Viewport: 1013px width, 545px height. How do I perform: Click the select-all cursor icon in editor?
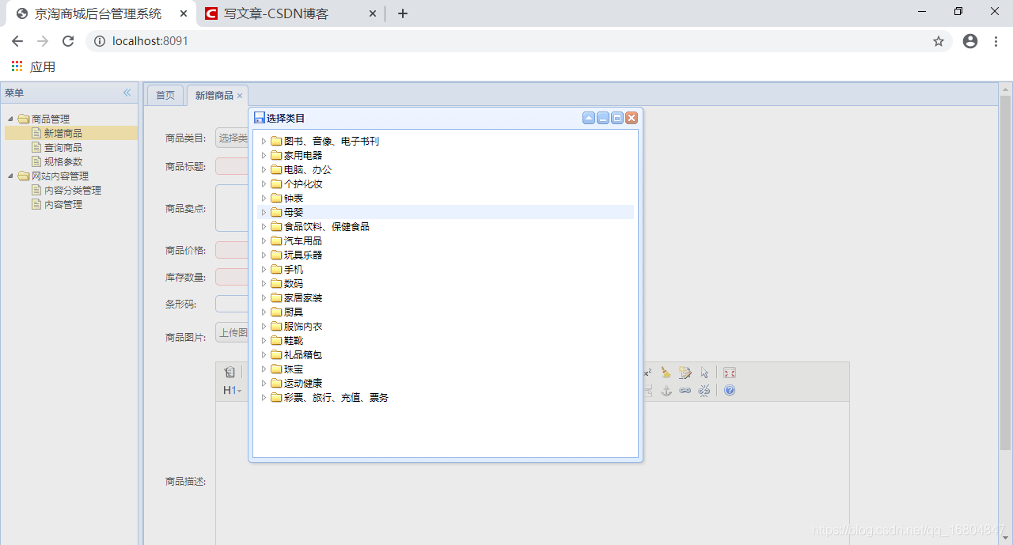[x=704, y=373]
